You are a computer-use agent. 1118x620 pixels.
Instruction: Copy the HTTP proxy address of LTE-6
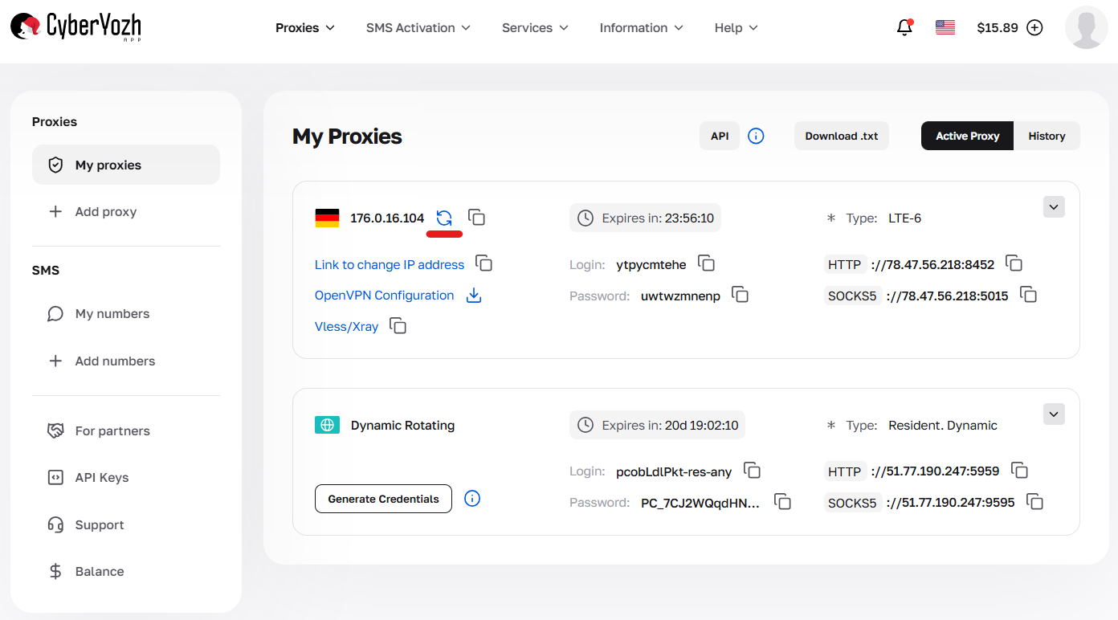(x=1014, y=263)
